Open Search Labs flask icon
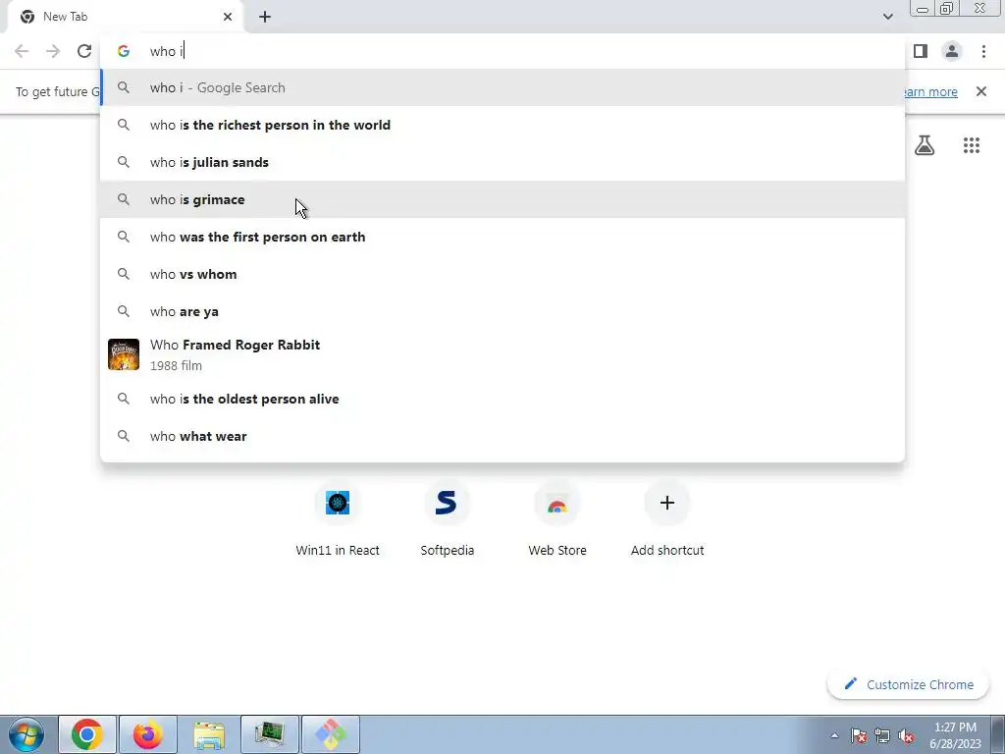This screenshot has height=754, width=1005. 925,145
